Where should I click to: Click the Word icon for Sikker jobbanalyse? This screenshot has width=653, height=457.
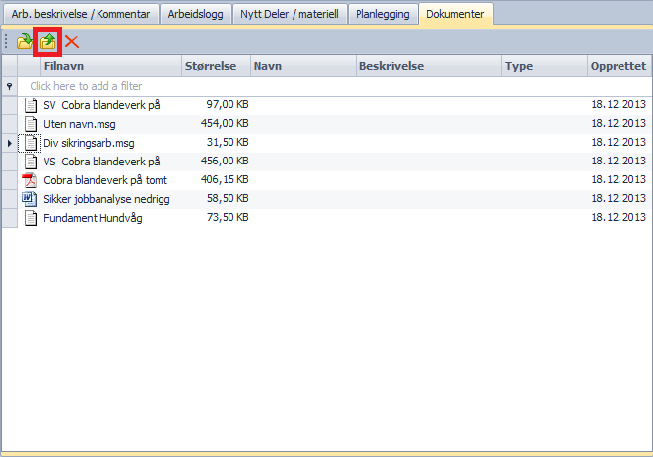30,199
